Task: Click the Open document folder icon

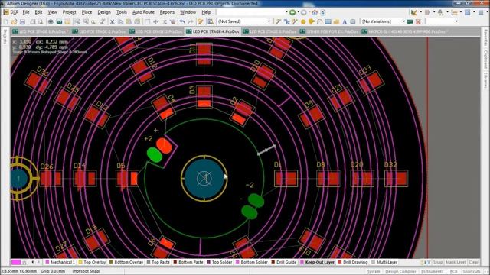Action: 14,22
